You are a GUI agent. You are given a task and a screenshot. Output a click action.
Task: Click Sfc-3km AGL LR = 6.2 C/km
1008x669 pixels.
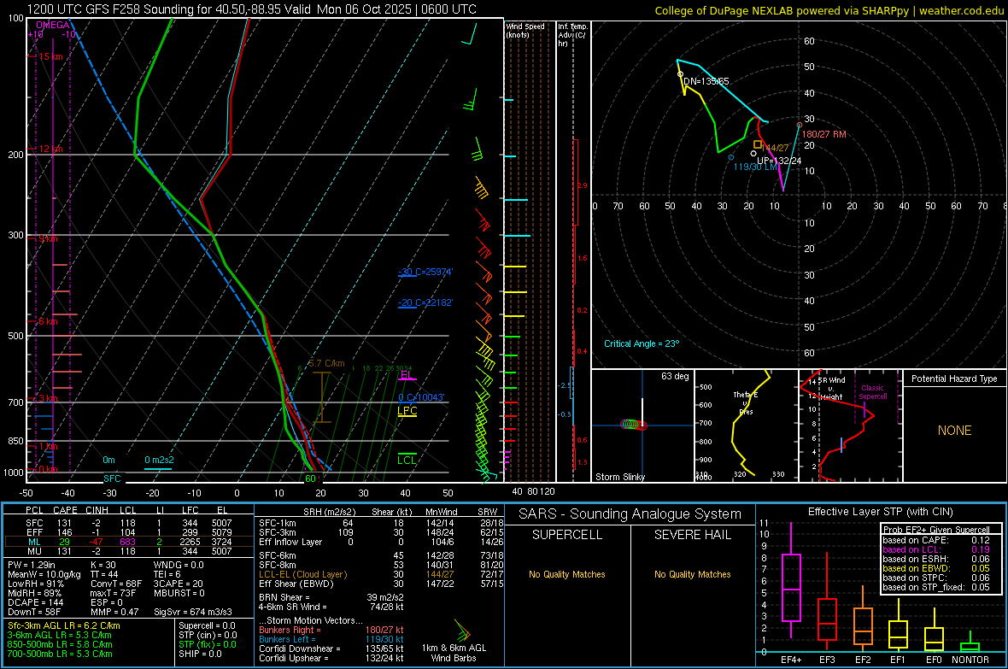coord(64,625)
